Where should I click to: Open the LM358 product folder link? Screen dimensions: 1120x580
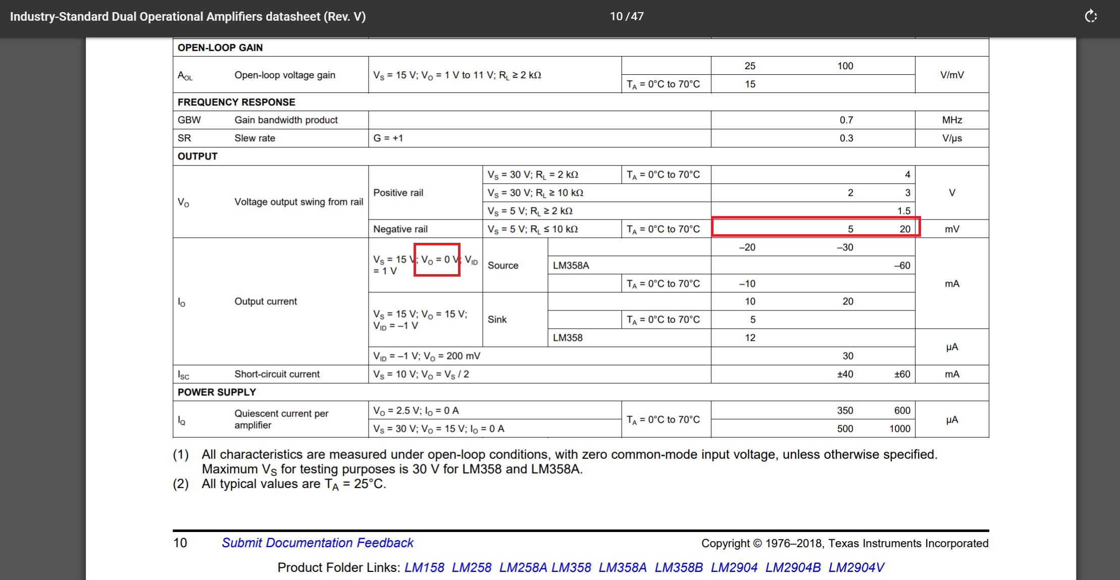click(571, 567)
